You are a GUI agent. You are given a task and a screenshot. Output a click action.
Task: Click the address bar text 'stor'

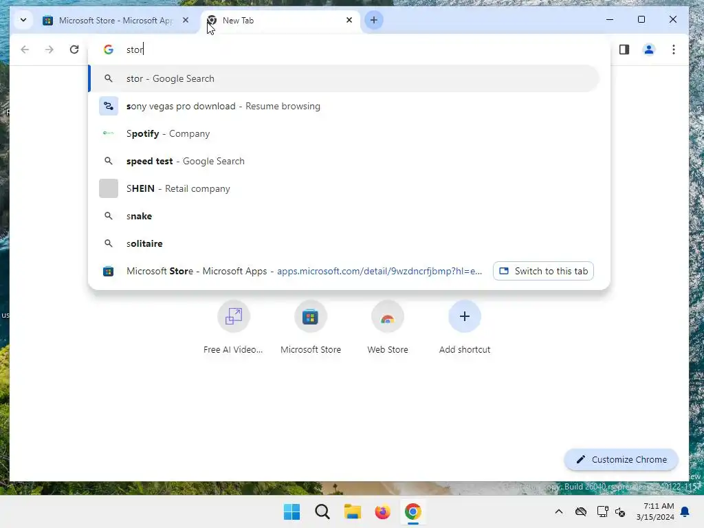click(x=135, y=49)
